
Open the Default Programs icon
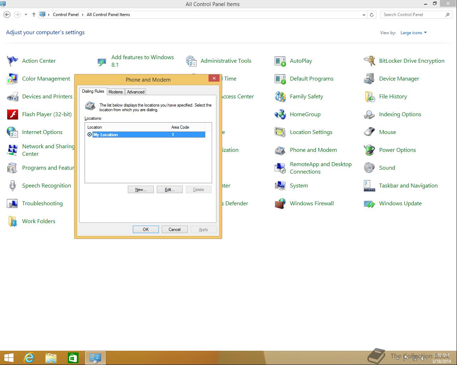280,79
